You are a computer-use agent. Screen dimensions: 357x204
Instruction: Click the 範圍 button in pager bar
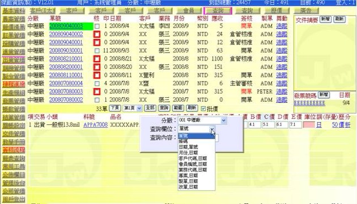tap(178, 108)
